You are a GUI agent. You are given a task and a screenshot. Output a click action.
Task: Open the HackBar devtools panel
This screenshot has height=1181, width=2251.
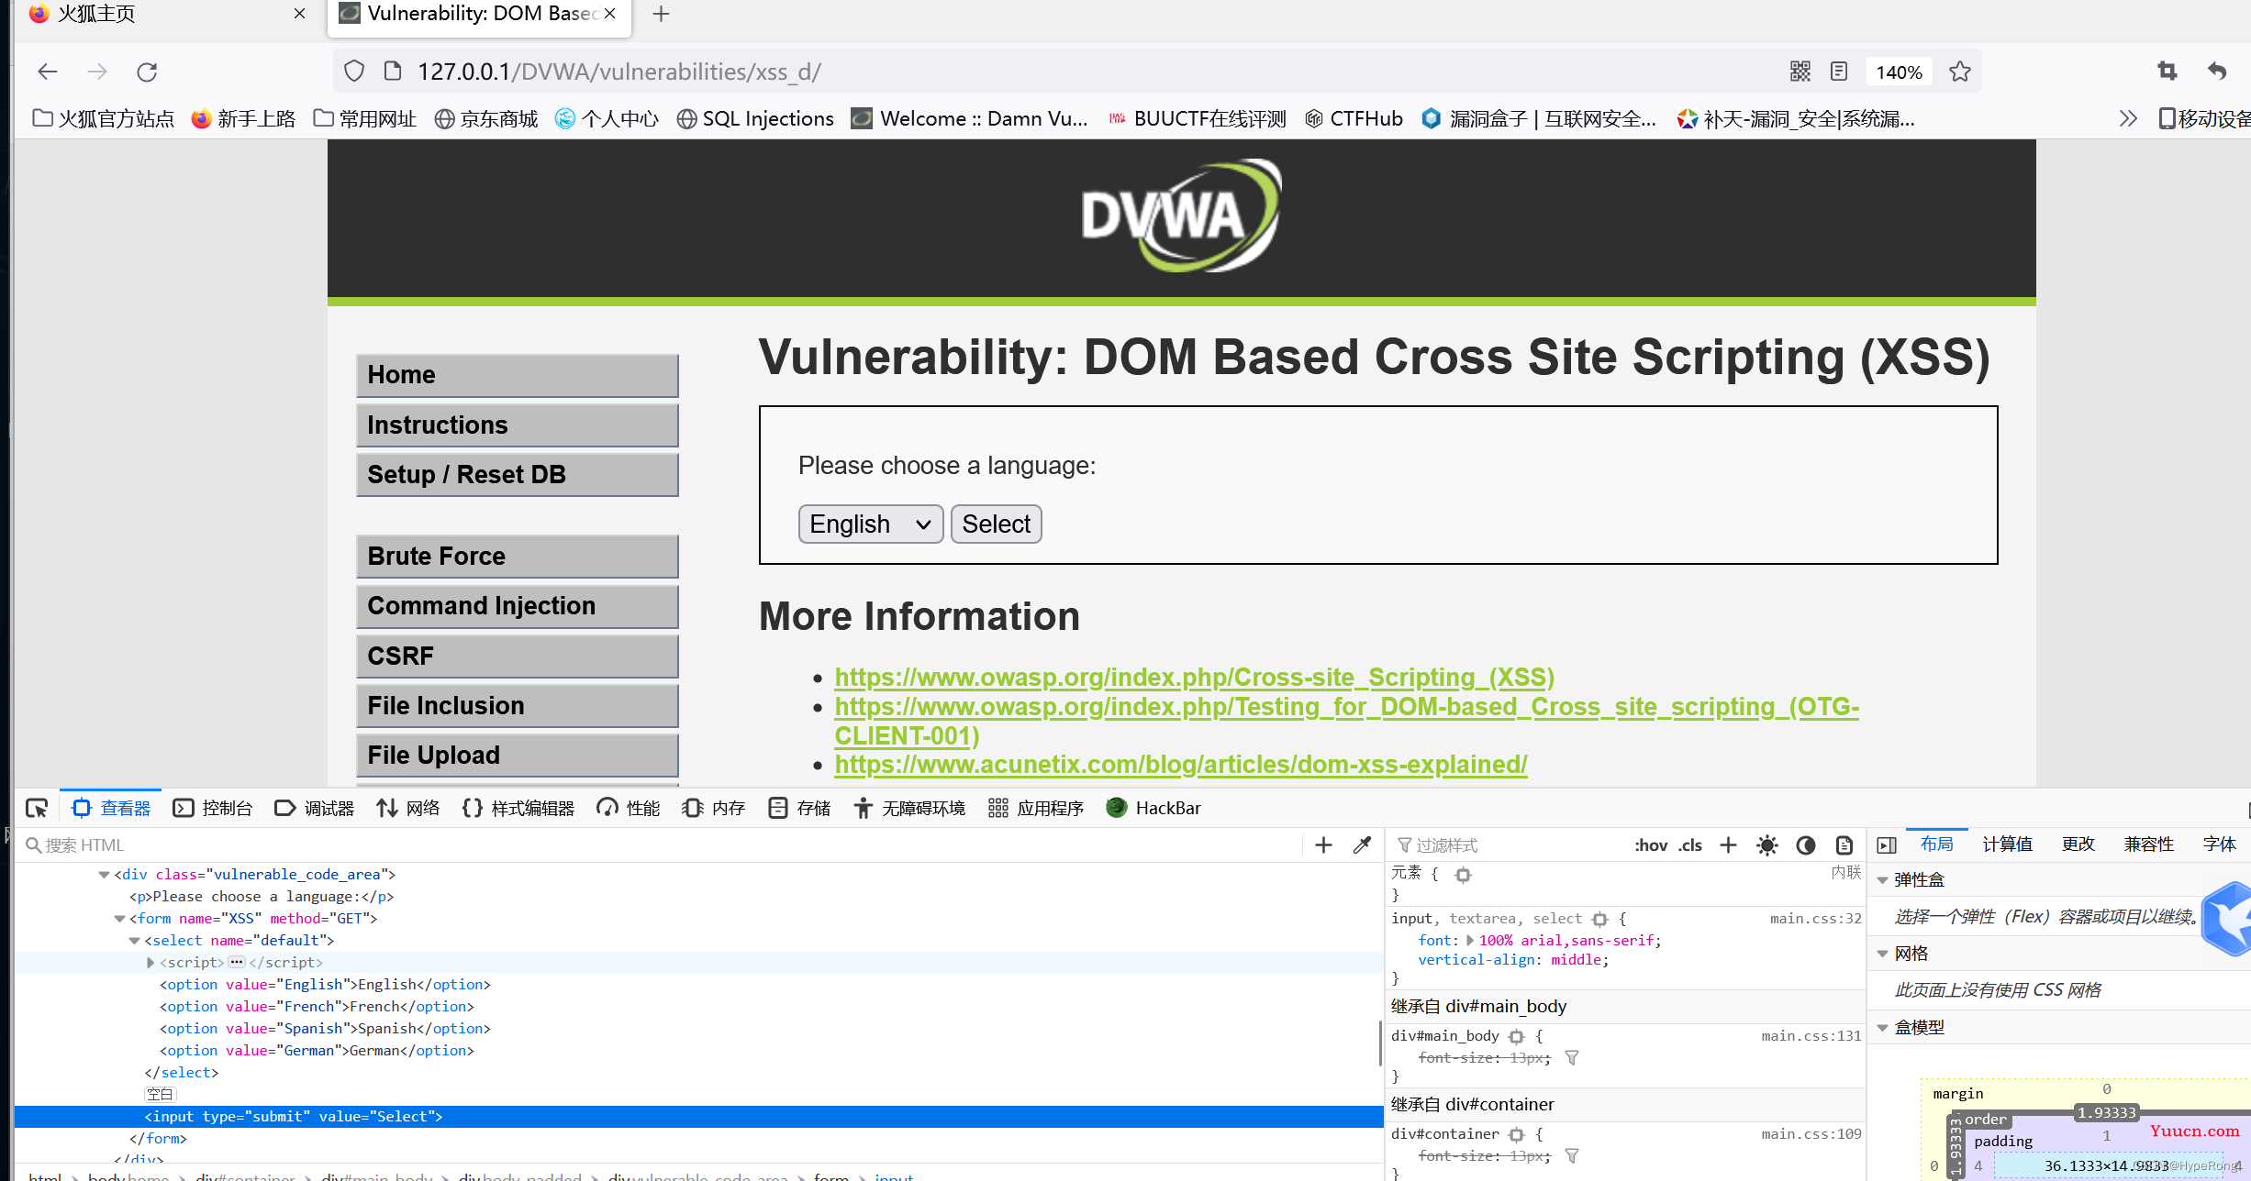1153,808
